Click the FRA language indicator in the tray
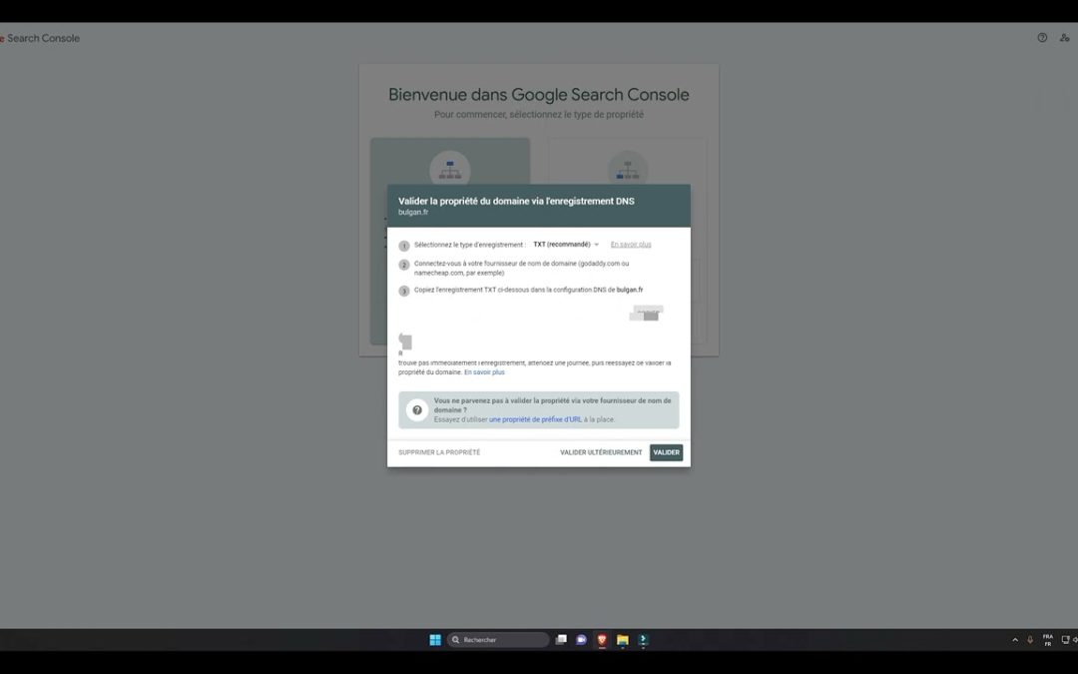This screenshot has width=1078, height=674. coord(1048,640)
